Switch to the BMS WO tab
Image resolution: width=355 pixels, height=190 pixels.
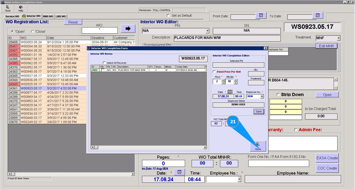click(48, 16)
